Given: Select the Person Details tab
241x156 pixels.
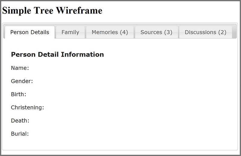Looking at the screenshot, I should pos(30,32).
